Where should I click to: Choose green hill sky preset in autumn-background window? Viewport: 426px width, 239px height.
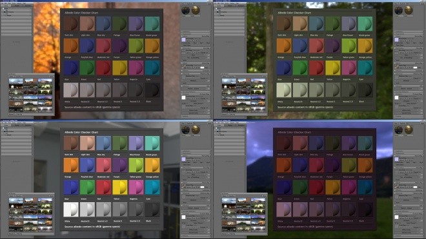[x=30, y=104]
